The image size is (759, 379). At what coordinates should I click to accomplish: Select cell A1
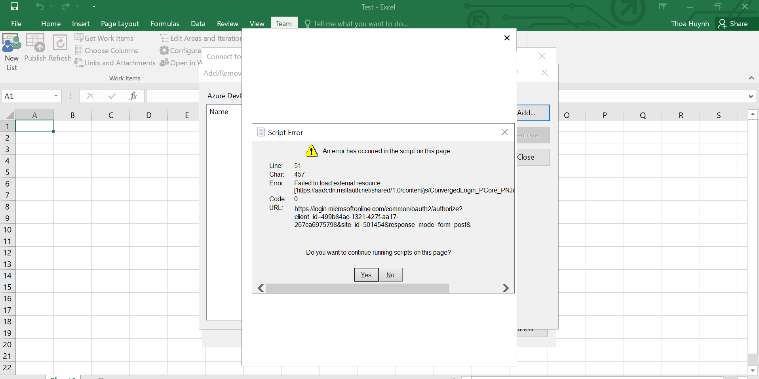click(34, 126)
